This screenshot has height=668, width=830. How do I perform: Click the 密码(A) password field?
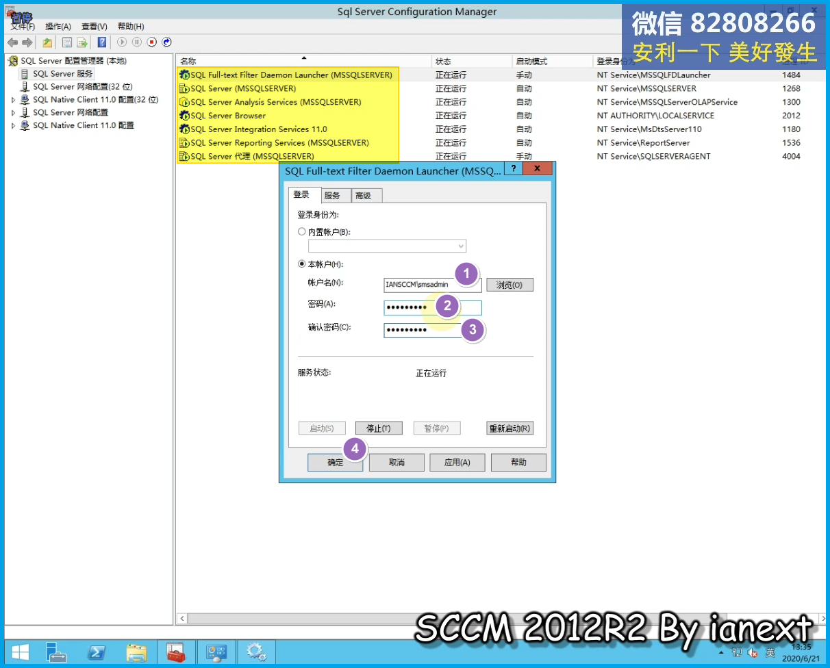pos(432,308)
